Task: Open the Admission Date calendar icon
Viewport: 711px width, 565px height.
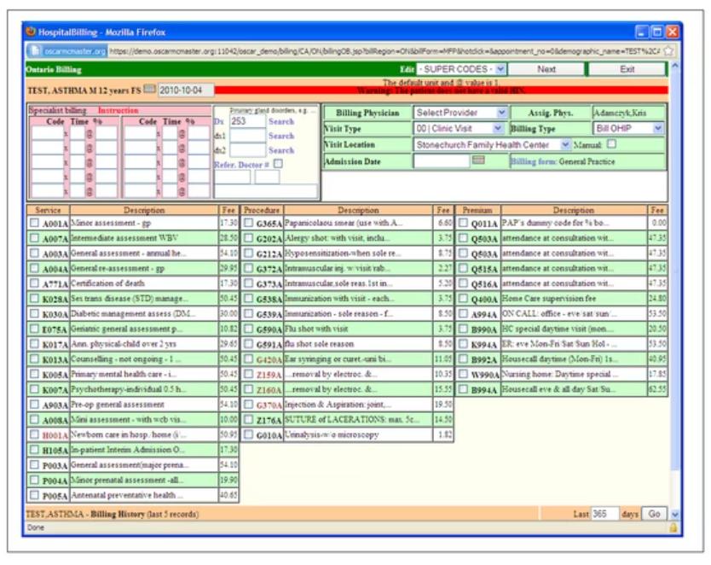Action: point(478,160)
